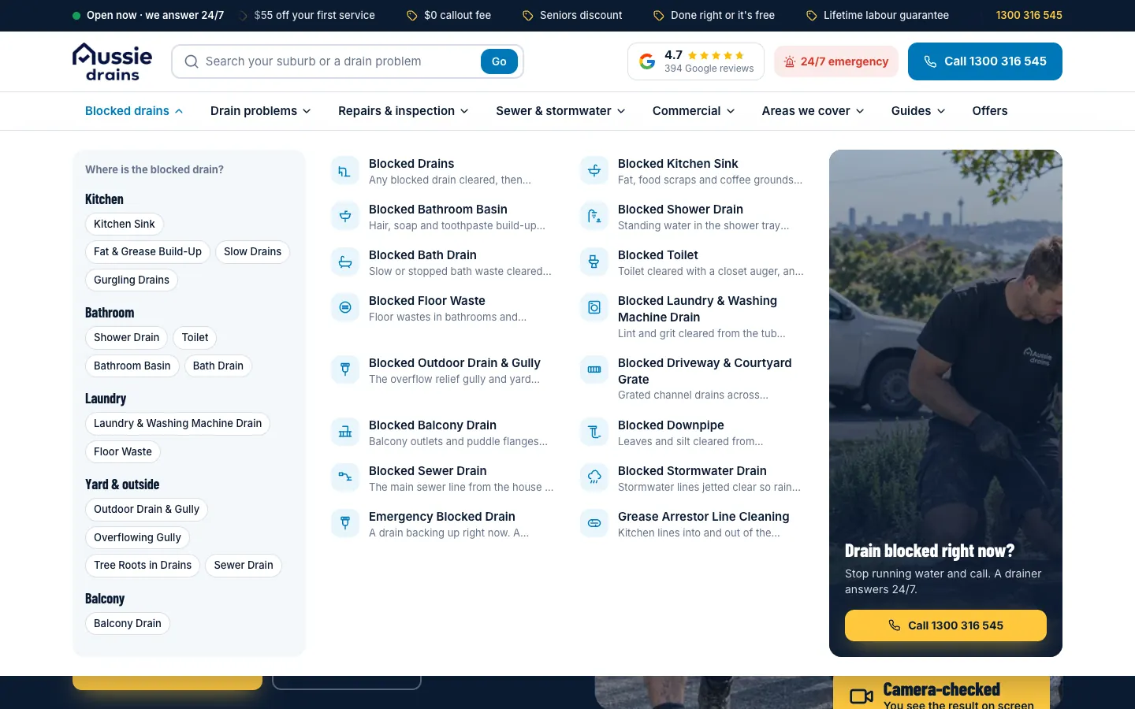
Task: Click the blue Call 1300 316 545 header button
Action: click(985, 61)
